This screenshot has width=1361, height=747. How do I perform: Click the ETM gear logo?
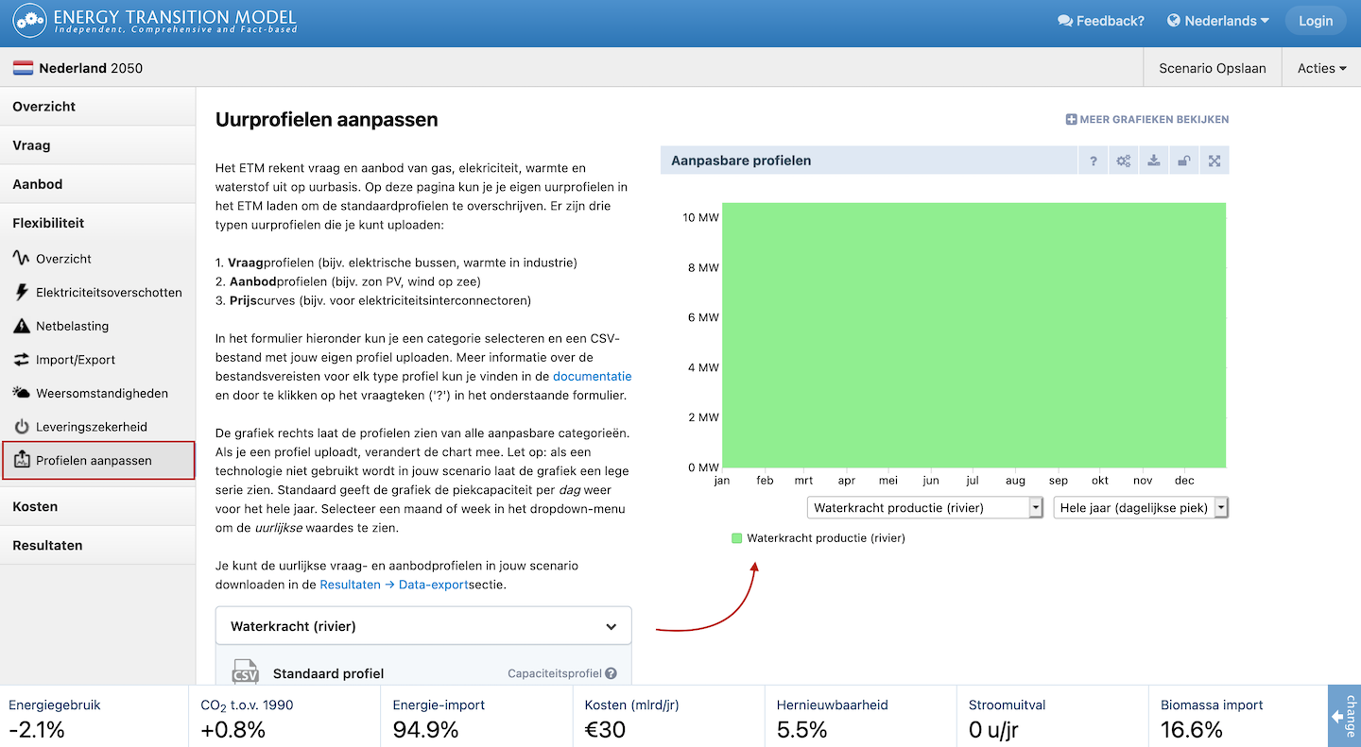pos(29,22)
